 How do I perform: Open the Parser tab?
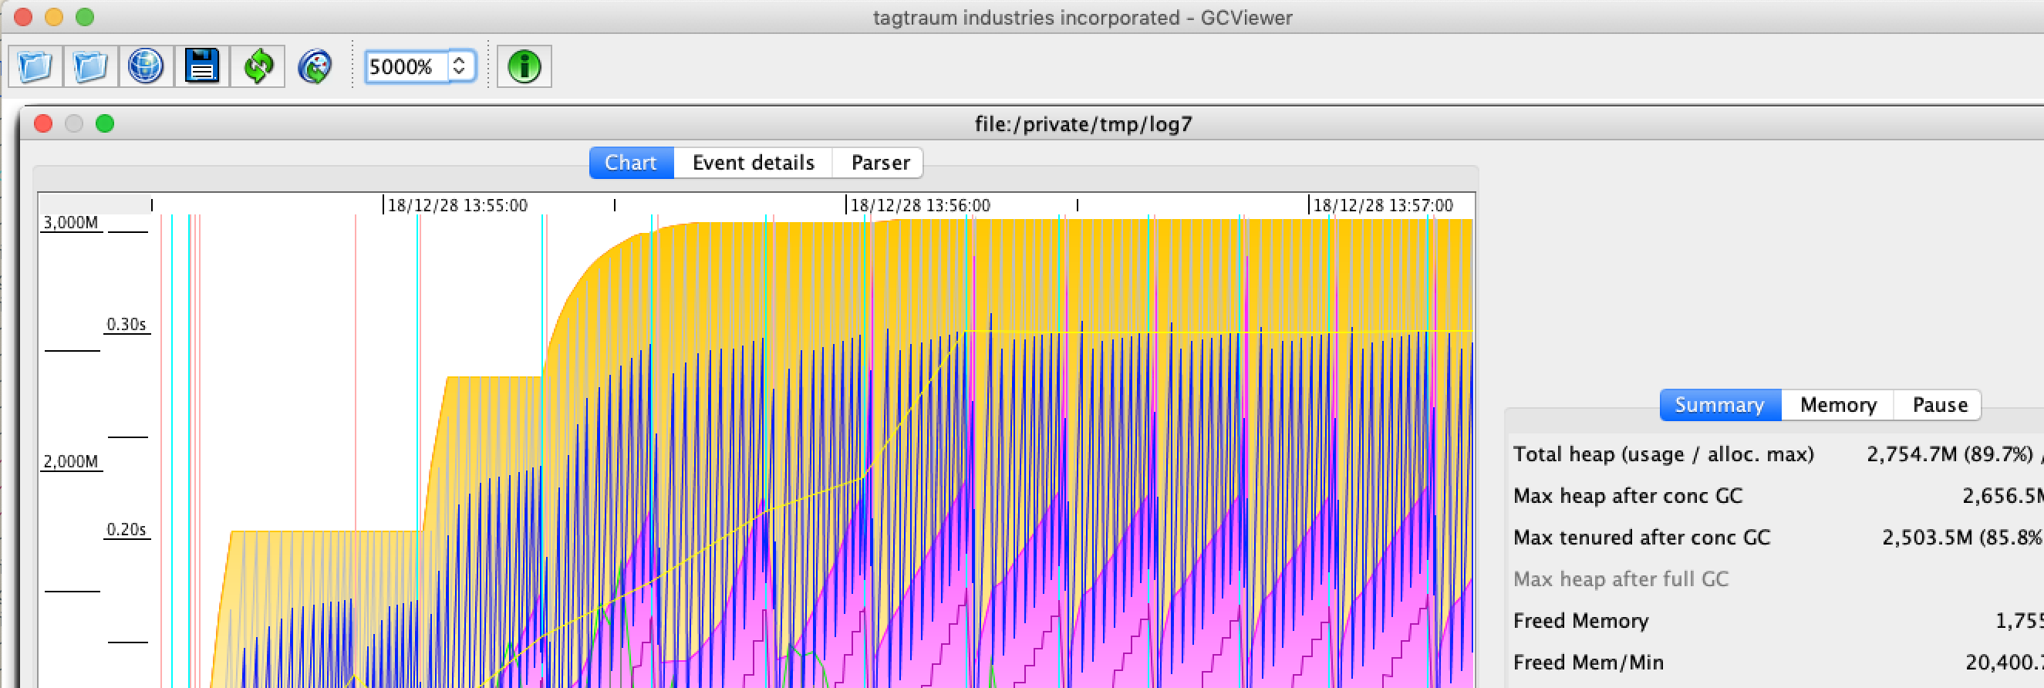pos(879,163)
